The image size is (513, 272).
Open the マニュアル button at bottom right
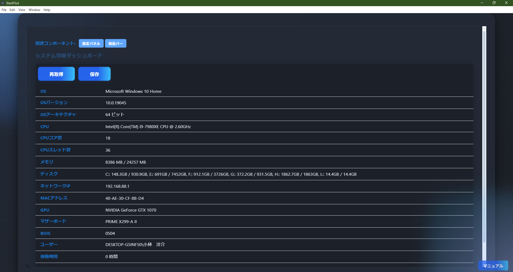click(493, 266)
